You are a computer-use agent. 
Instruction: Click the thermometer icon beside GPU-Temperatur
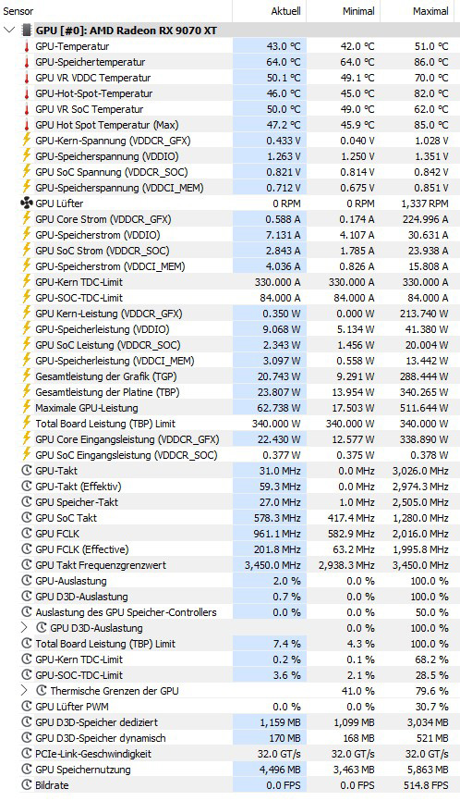(26, 46)
